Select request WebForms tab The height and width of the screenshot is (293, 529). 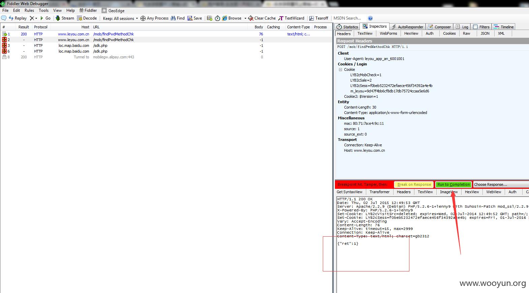pyautogui.click(x=388, y=33)
